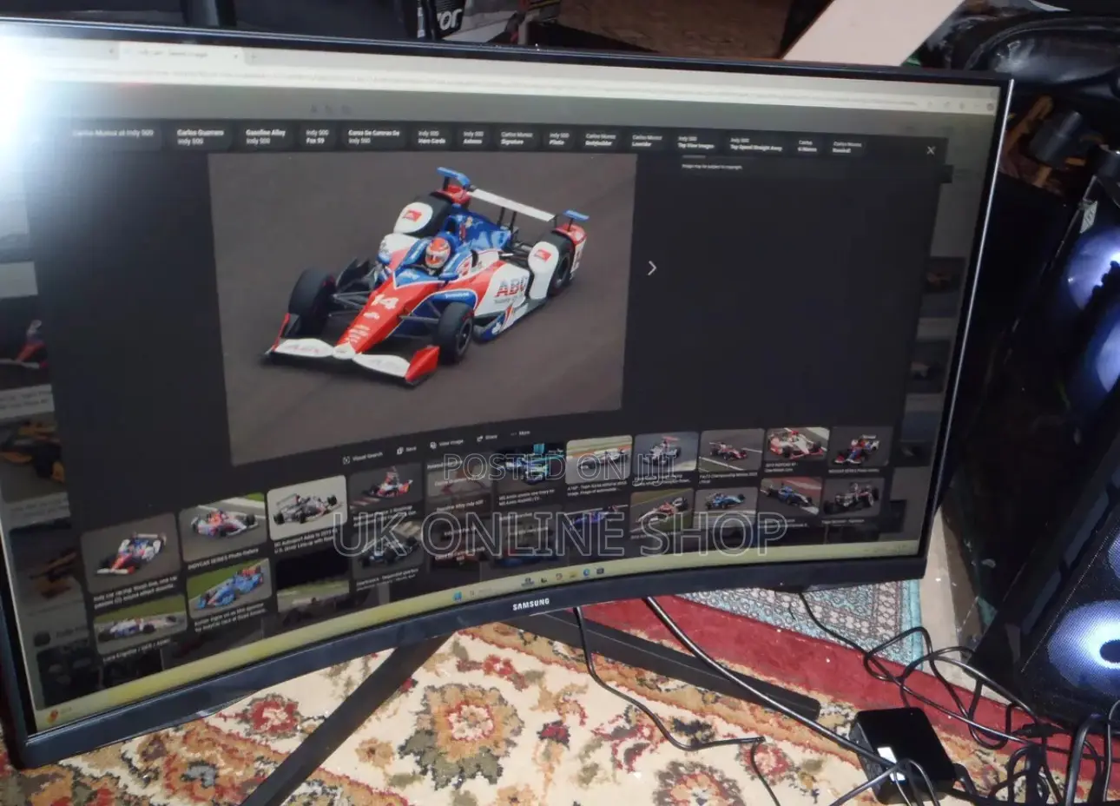This screenshot has height=806, width=1120.
Task: Select the Indy 500 Ham Cards suggestion
Action: click(432, 137)
